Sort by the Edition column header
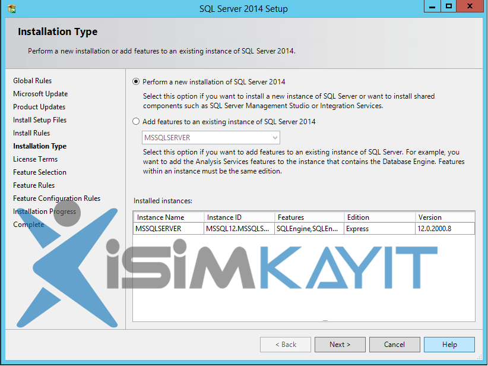 click(379, 217)
